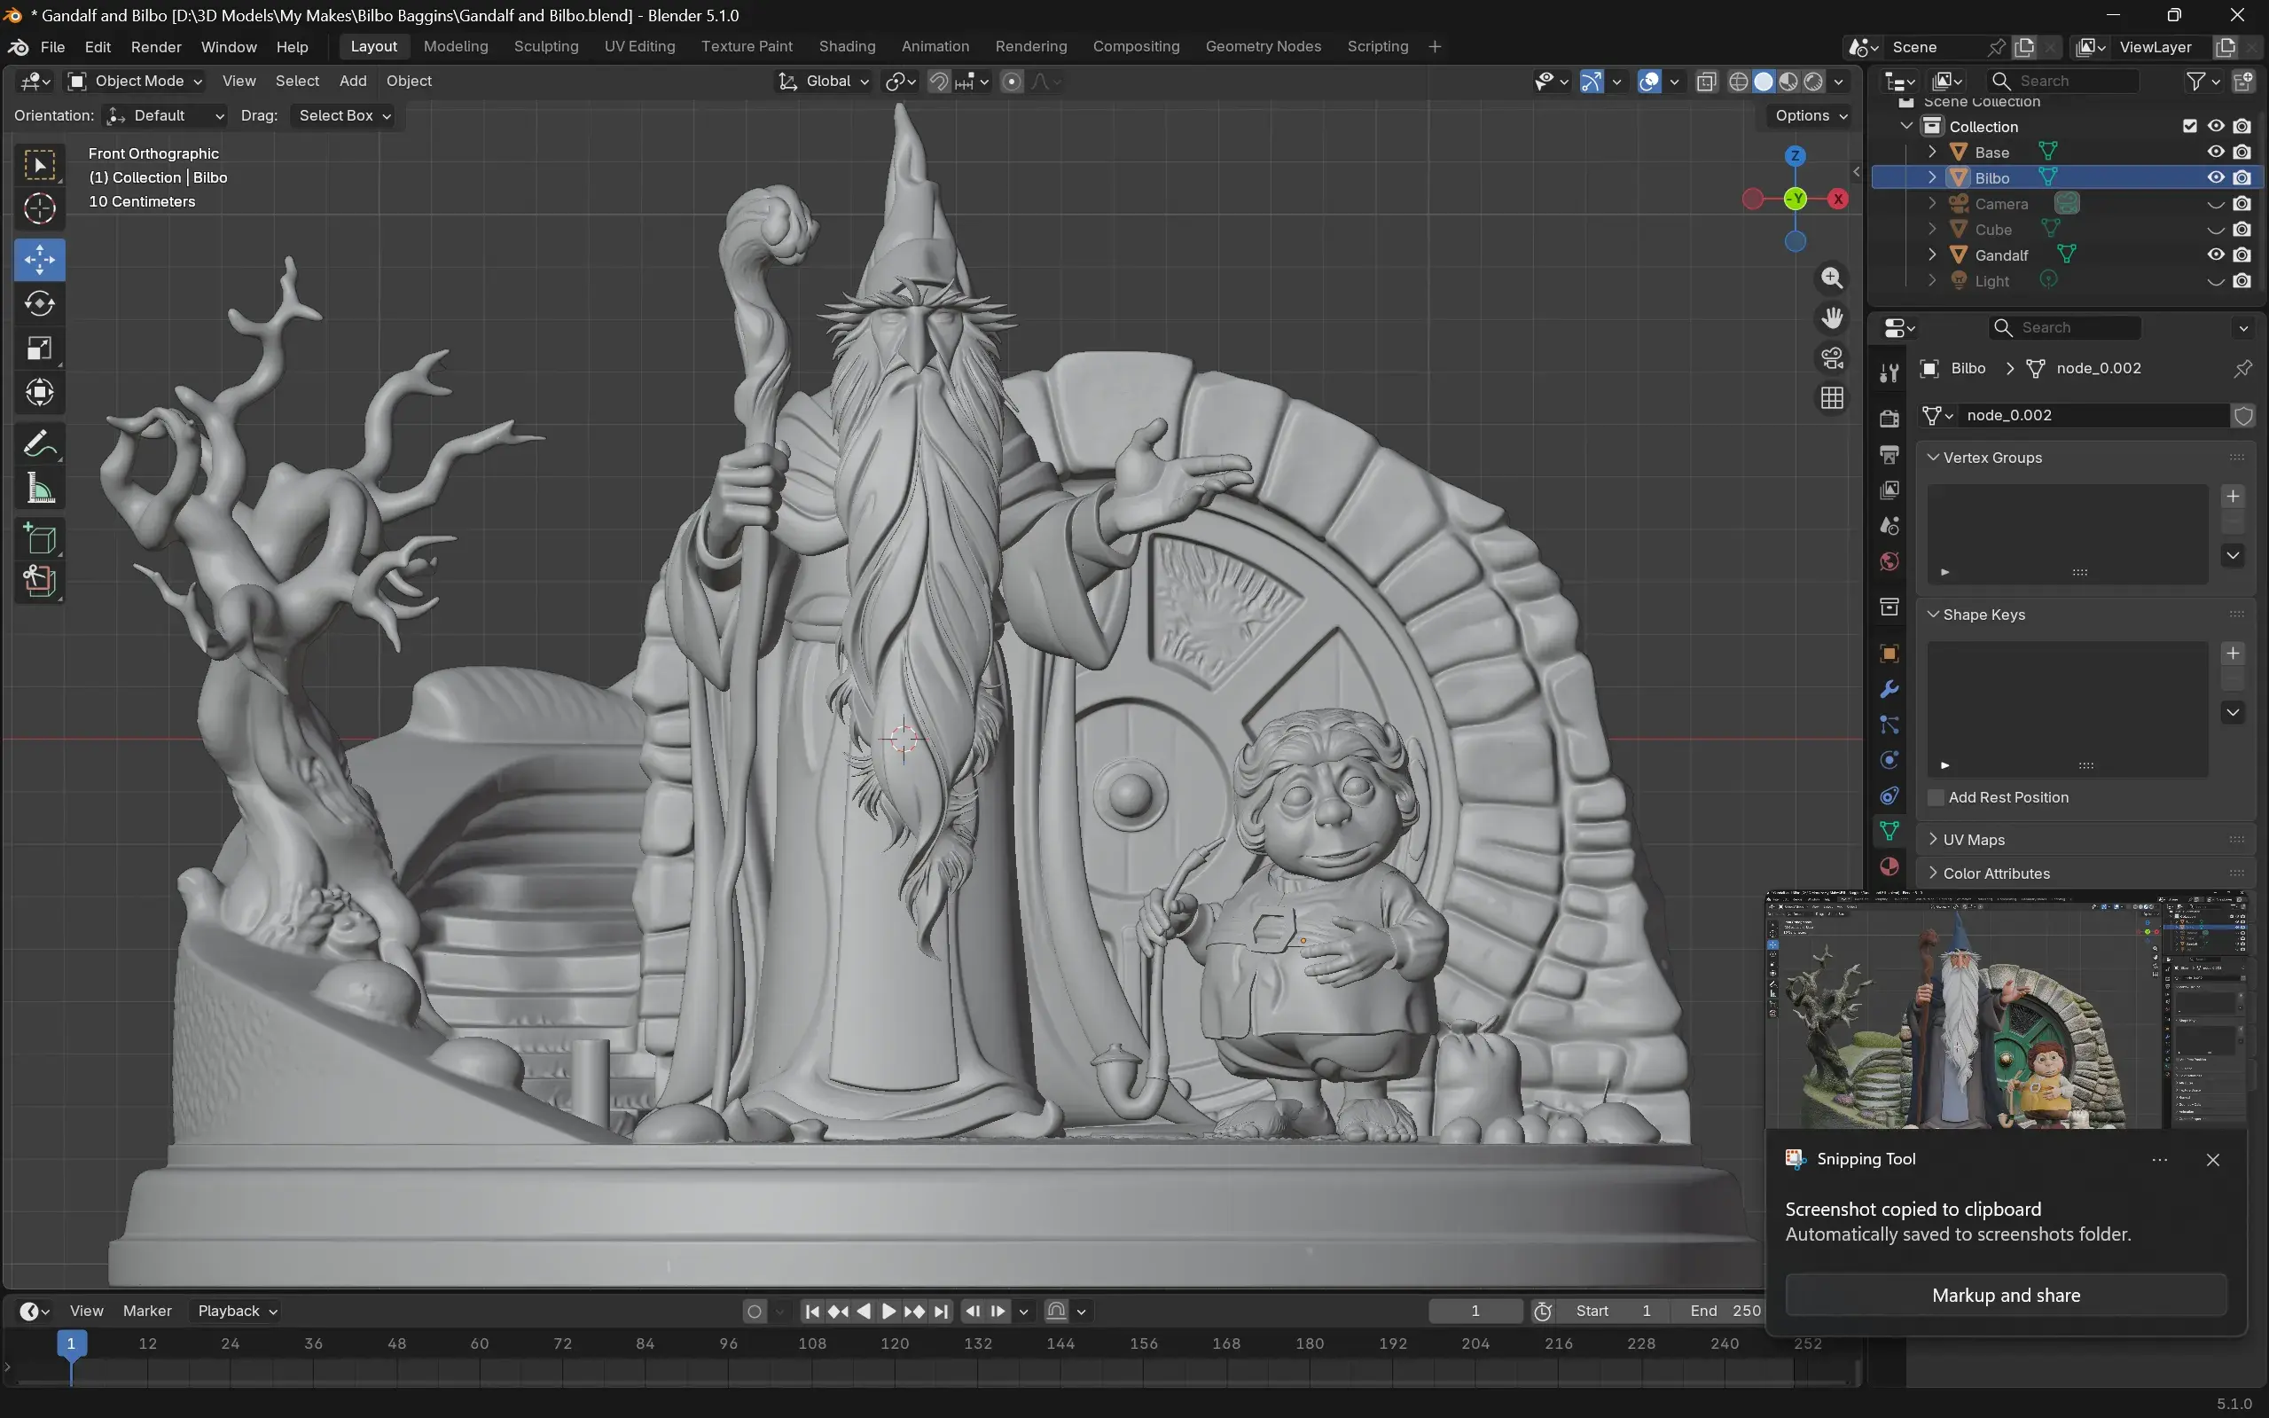This screenshot has height=1418, width=2269.
Task: Open the Modifiers wrench tab
Action: (x=1890, y=689)
